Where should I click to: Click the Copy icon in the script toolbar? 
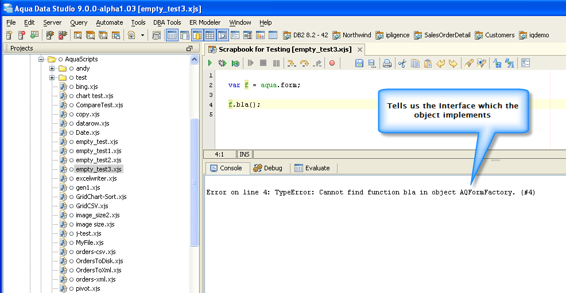pyautogui.click(x=415, y=64)
